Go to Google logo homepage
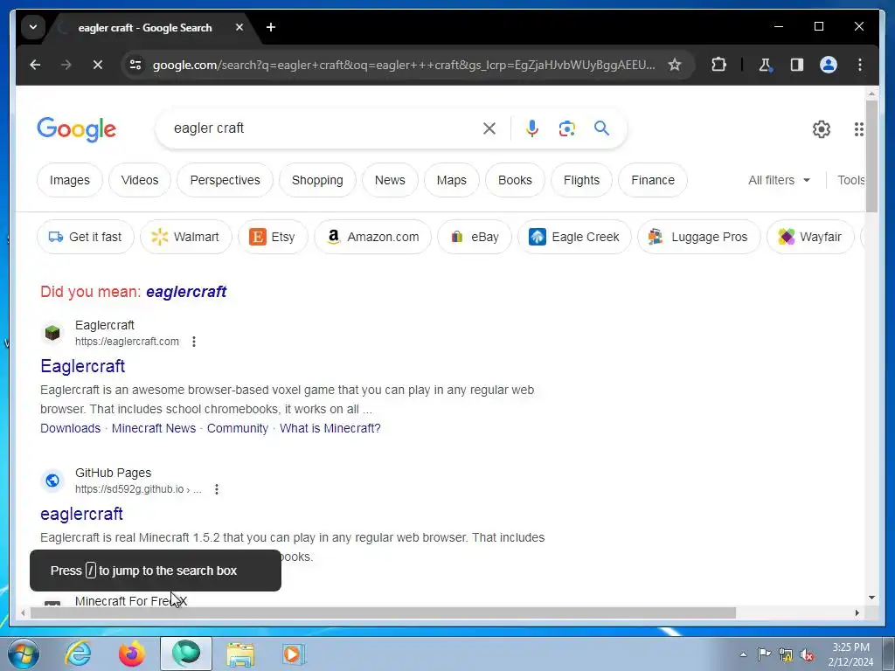Viewport: 895px width, 671px height. click(77, 129)
